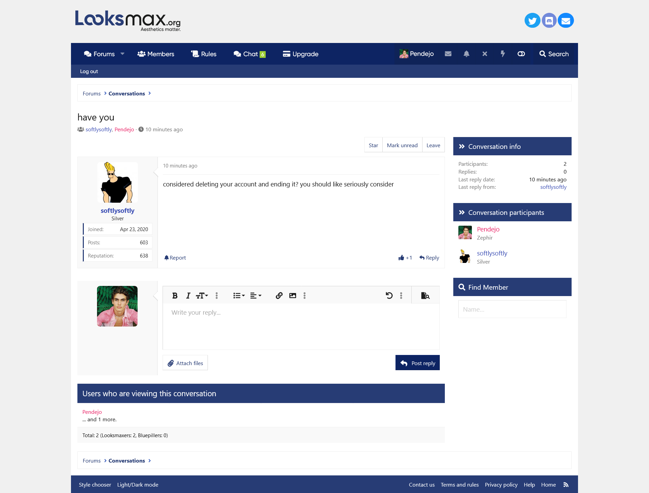Open Search in the navbar
649x493 pixels.
pos(554,54)
